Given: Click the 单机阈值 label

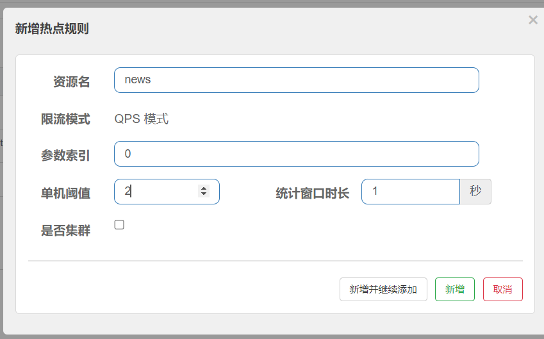Looking at the screenshot, I should [65, 193].
